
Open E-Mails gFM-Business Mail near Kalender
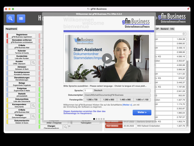21,46
